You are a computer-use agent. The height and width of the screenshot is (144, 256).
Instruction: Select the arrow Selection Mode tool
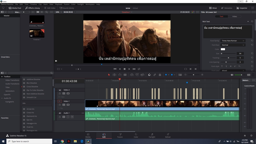[x=109, y=75]
